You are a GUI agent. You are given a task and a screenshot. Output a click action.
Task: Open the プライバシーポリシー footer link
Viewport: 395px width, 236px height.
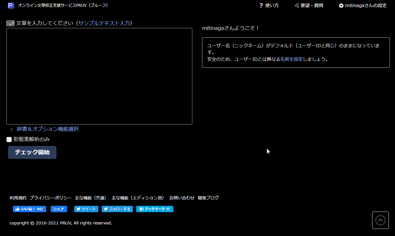tap(50, 198)
